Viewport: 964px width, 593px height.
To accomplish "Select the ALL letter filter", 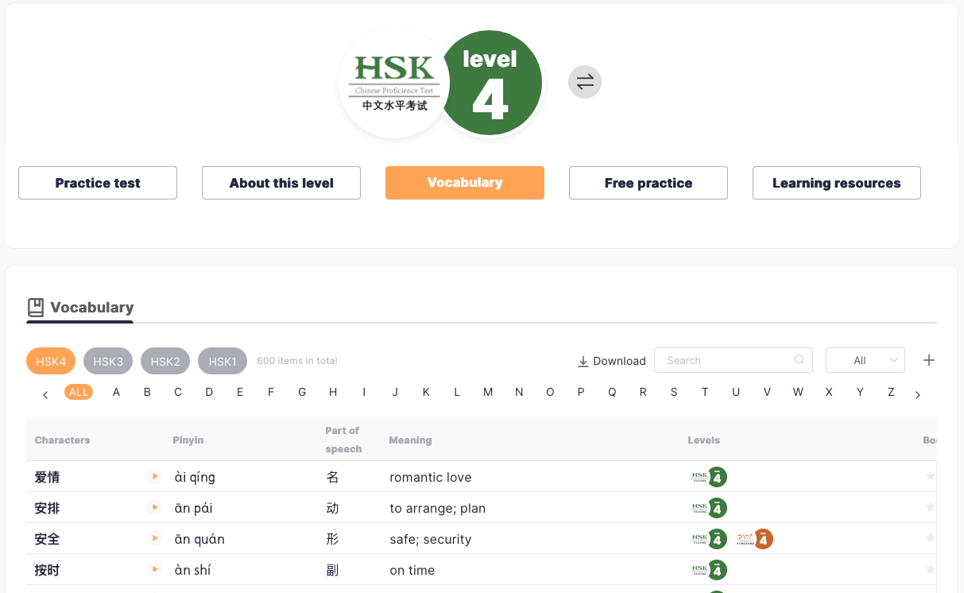I will tap(79, 392).
